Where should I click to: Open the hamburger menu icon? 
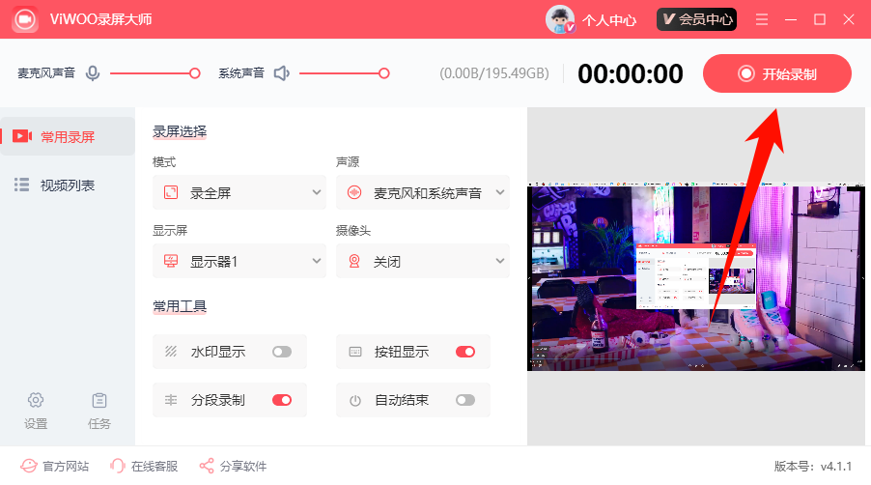point(762,19)
